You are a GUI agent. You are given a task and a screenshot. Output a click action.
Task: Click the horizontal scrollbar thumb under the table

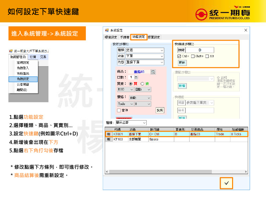[160, 172]
